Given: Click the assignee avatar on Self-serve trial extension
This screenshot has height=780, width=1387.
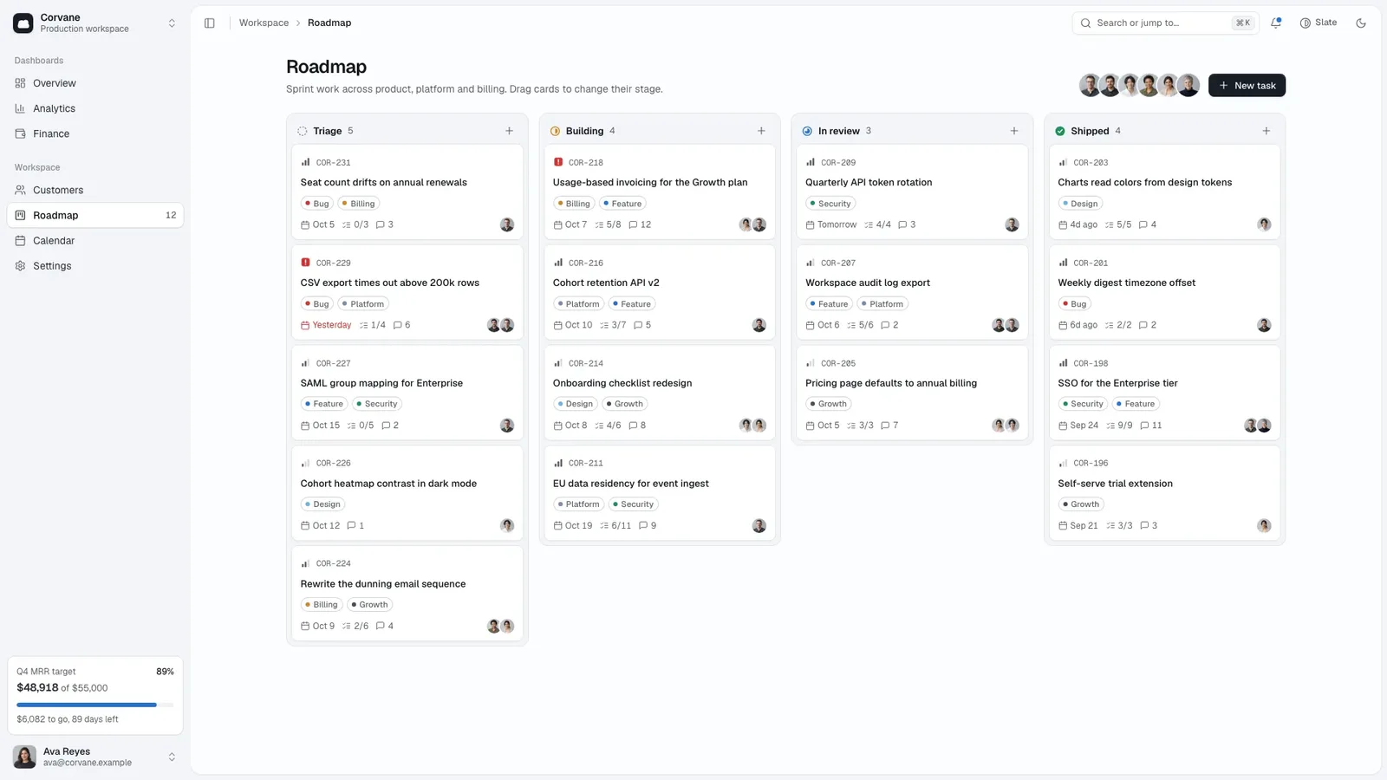Looking at the screenshot, I should coord(1264,525).
